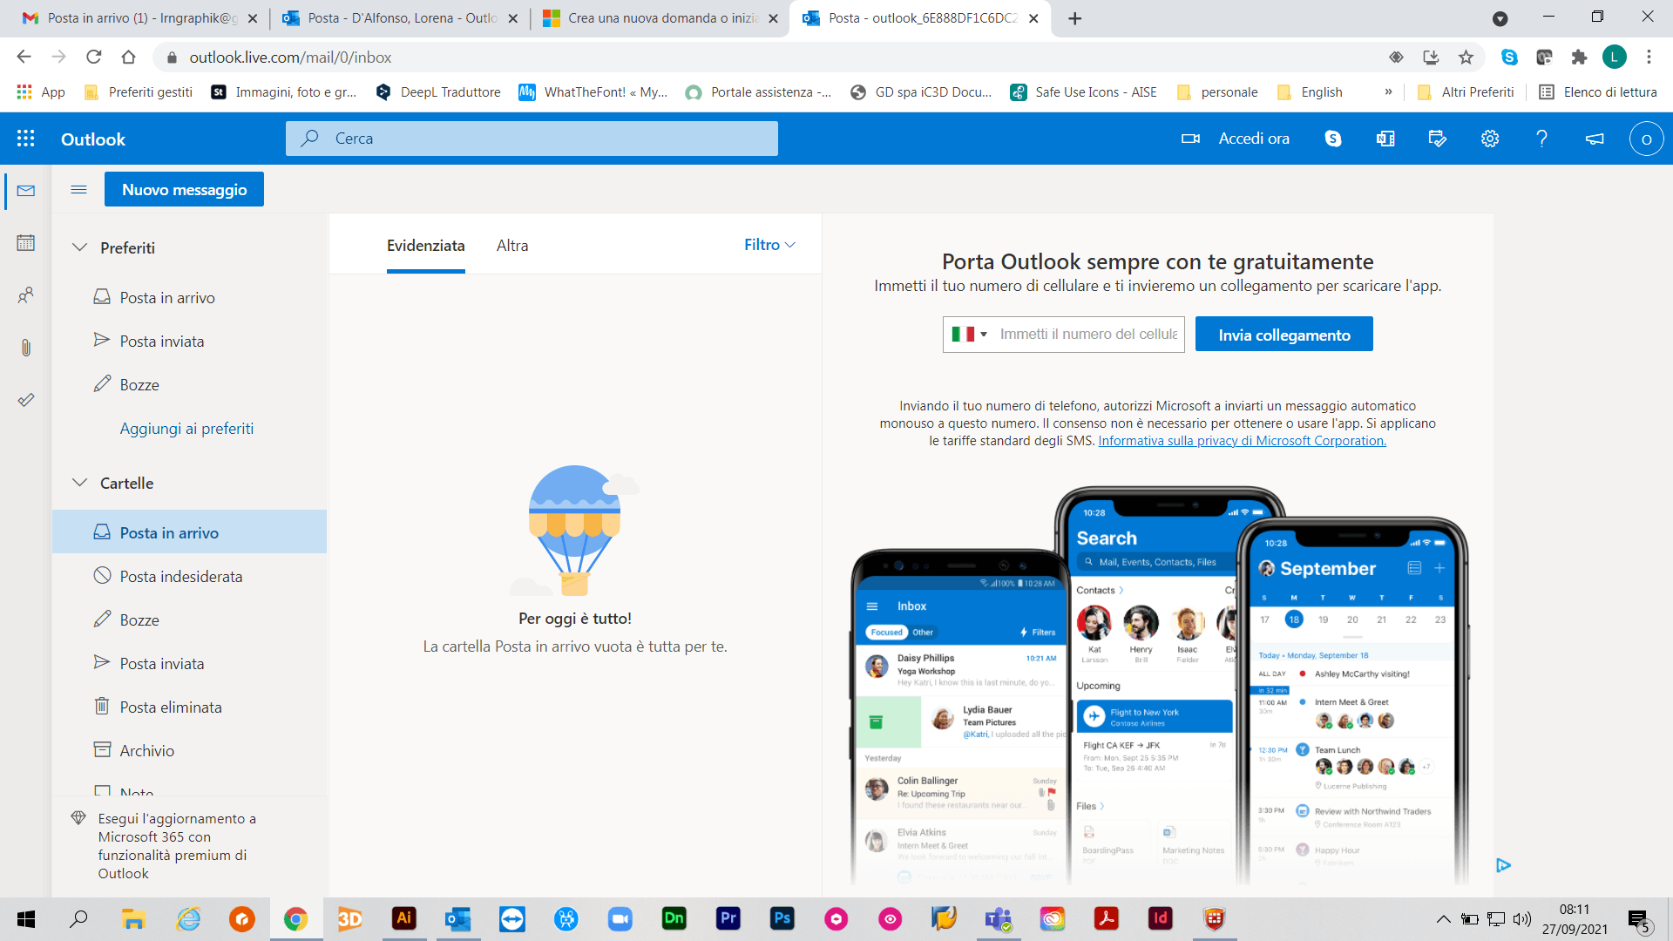
Task: Open People contacts in the sidebar
Action: tap(26, 295)
